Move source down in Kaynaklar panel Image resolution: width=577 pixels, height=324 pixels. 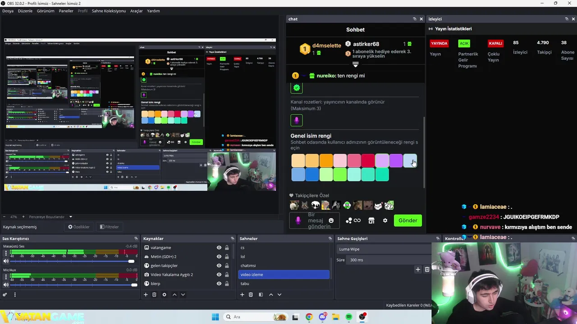183,295
